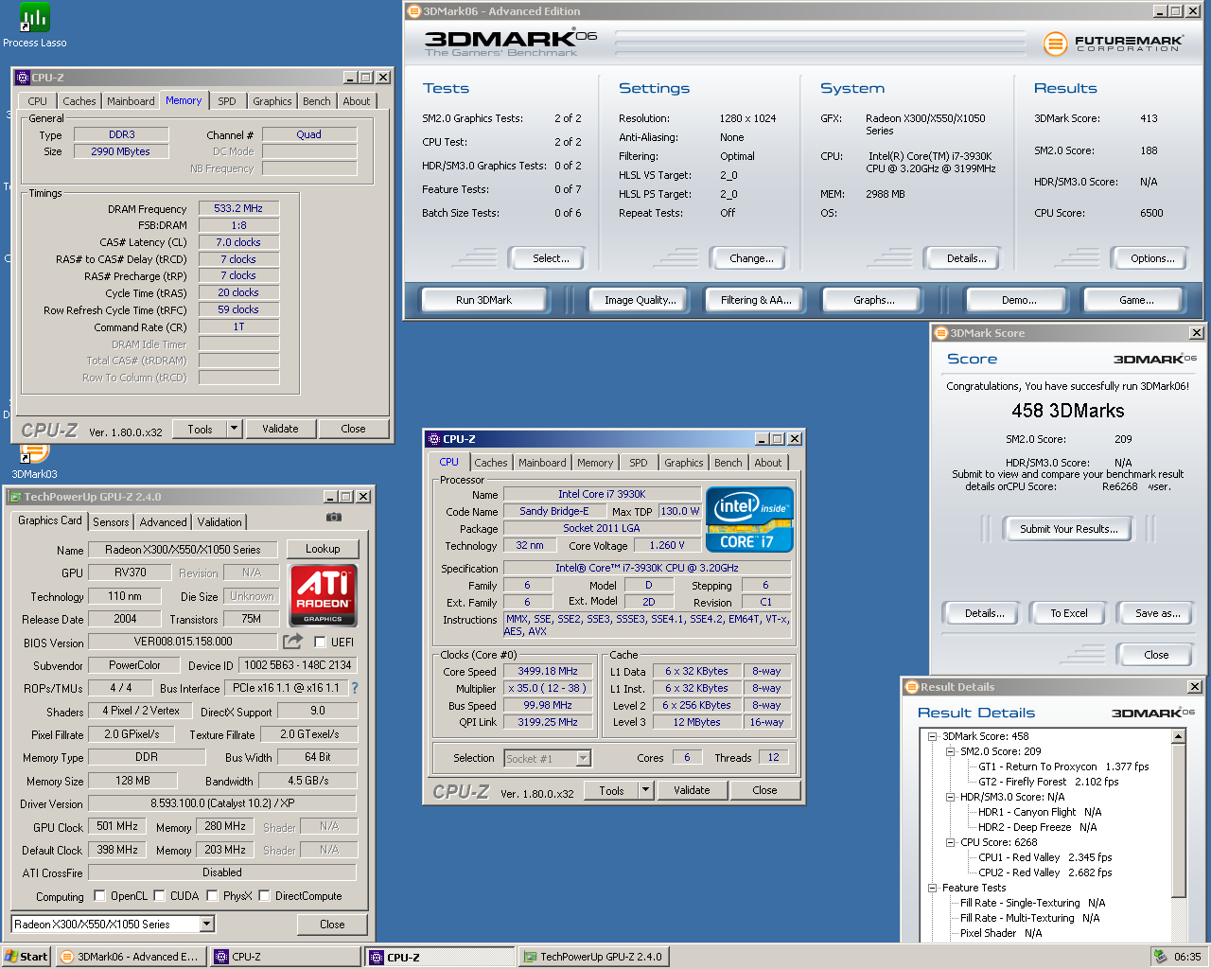Toggle the DirectCompute checkbox
The width and height of the screenshot is (1211, 969).
pyautogui.click(x=264, y=895)
